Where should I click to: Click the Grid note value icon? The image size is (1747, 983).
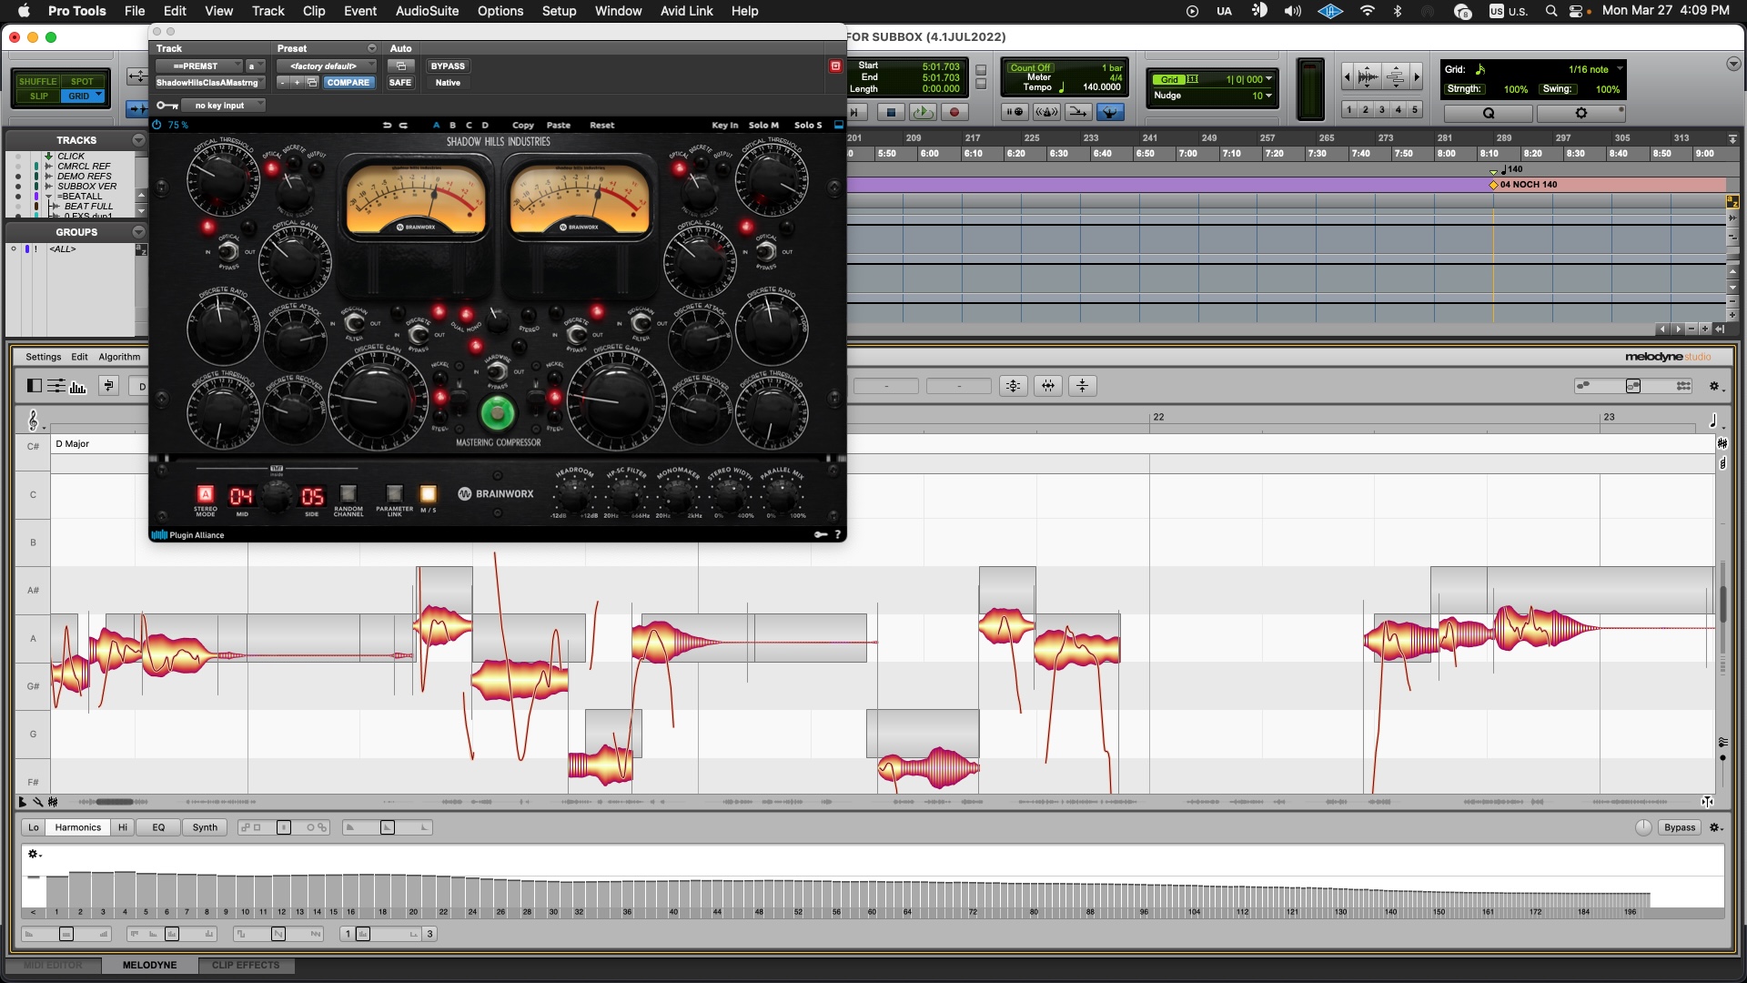tap(1480, 69)
